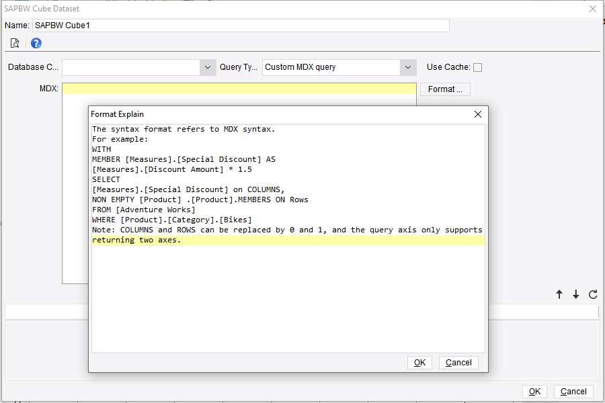The width and height of the screenshot is (605, 403).
Task: Open the Query Type dropdown
Action: tap(407, 67)
